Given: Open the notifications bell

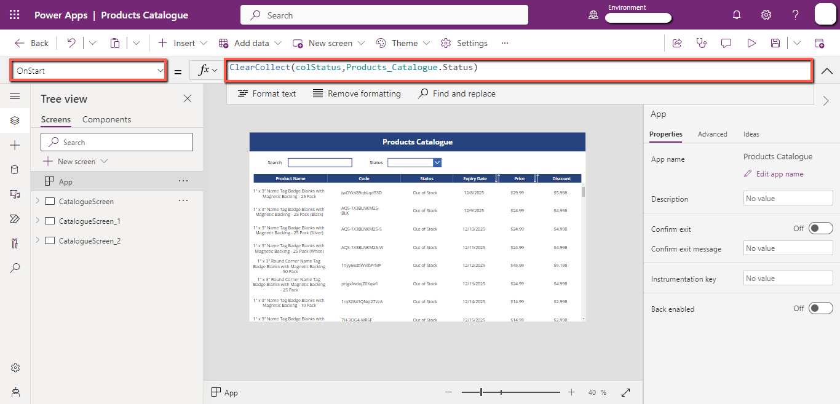Looking at the screenshot, I should pos(737,15).
